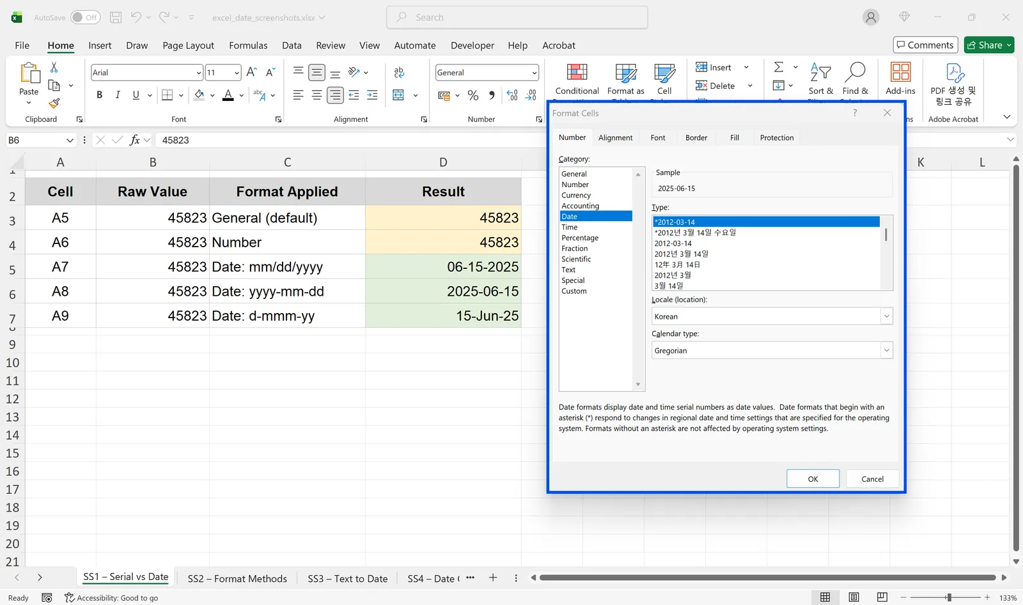Open the font name dropdown
The image size is (1023, 605).
199,73
